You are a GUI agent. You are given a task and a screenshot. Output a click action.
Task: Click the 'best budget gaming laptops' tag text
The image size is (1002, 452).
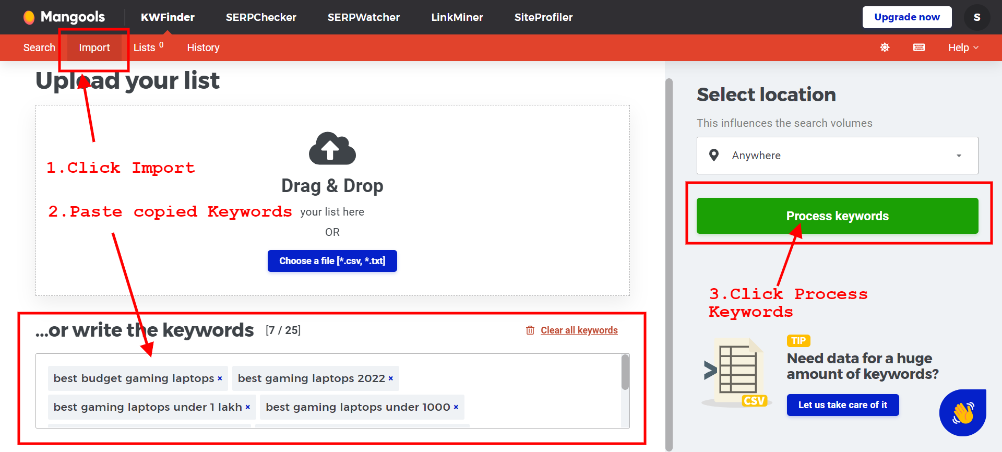[x=134, y=378]
